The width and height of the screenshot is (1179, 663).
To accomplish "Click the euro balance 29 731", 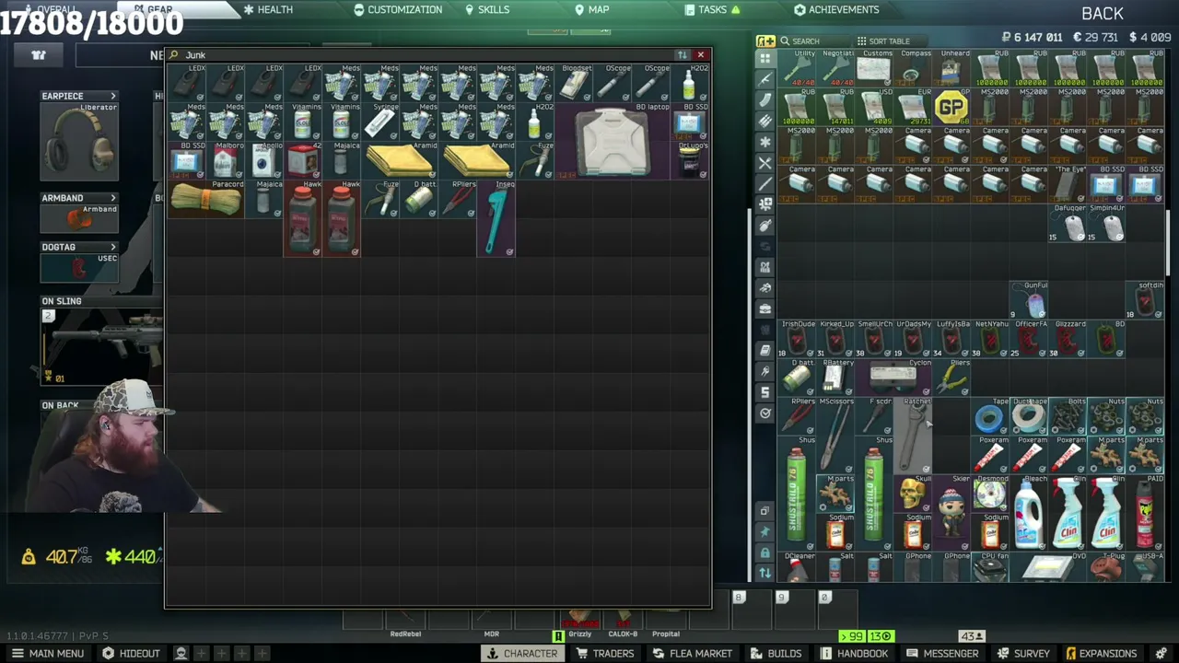I will (x=1095, y=38).
